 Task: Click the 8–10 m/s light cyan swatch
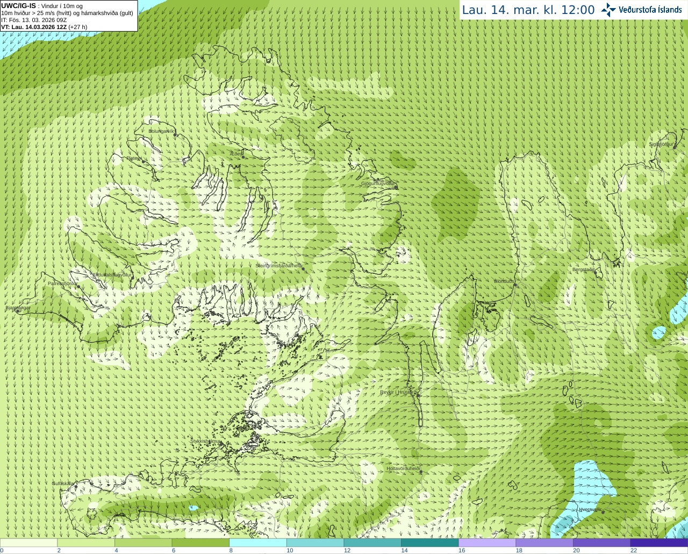tap(258, 543)
